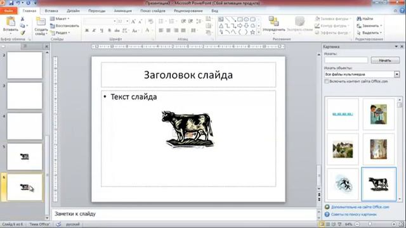Switch to the Transitions (Переходы) tab

click(x=97, y=11)
